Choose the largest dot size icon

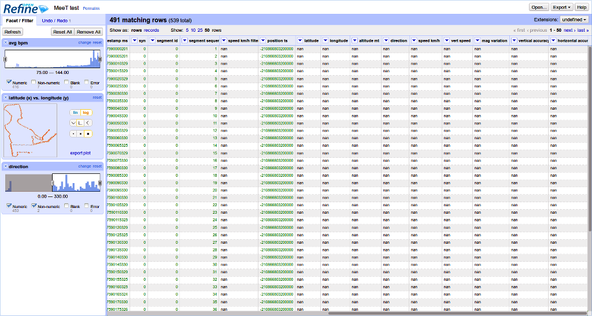pyautogui.click(x=88, y=134)
